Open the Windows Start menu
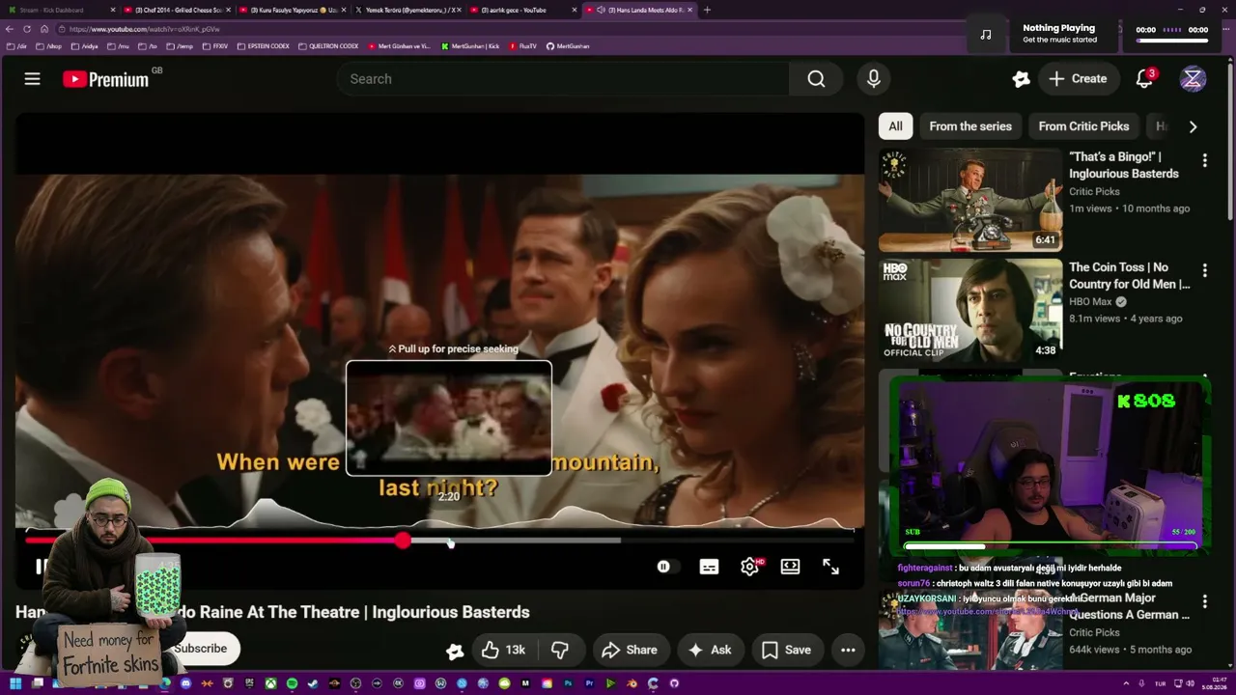1236x695 pixels. point(14,683)
